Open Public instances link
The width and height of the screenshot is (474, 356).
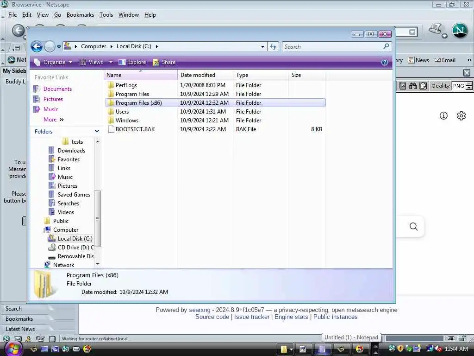click(335, 317)
